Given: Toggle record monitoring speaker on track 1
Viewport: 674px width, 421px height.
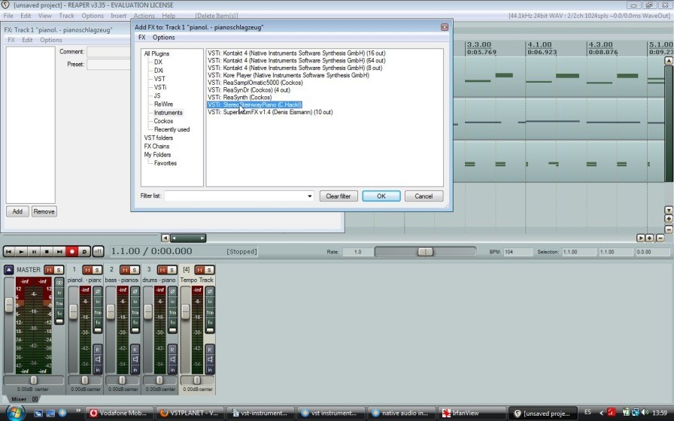Looking at the screenshot, I should (x=98, y=359).
